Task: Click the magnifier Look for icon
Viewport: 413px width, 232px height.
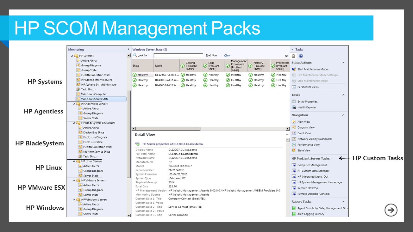Action: pyautogui.click(x=135, y=55)
